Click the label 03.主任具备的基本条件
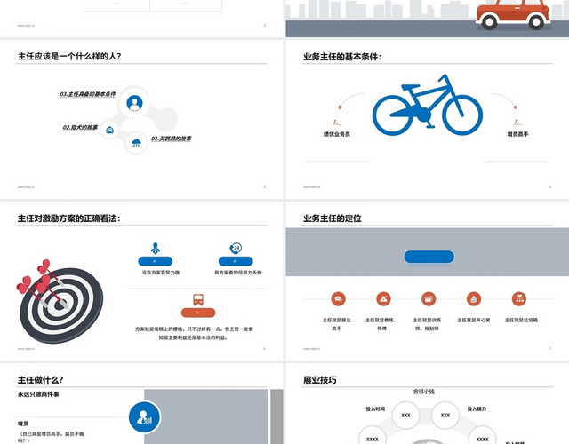The image size is (569, 444). point(88,94)
